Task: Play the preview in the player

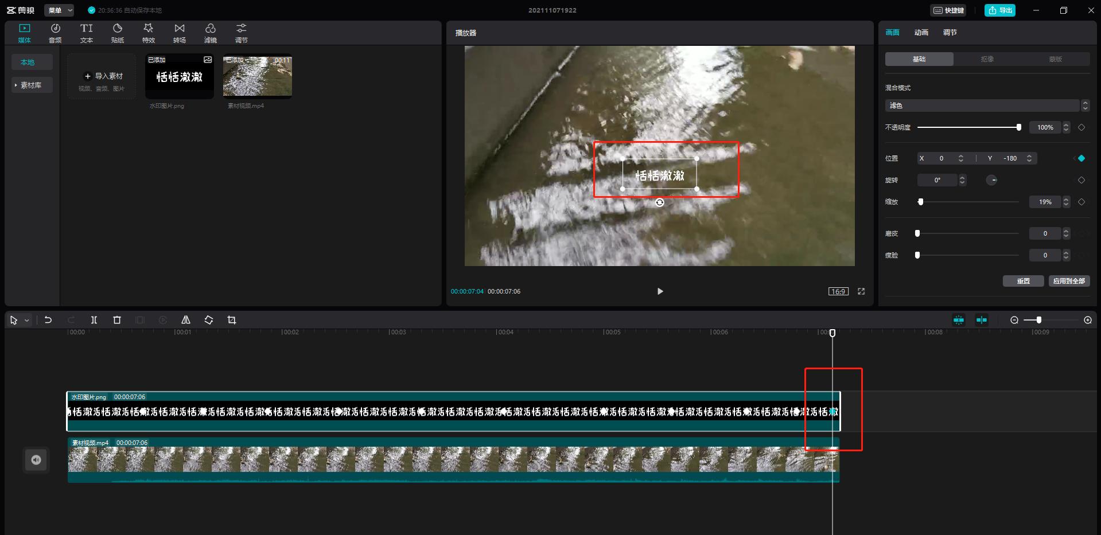Action: 660,291
